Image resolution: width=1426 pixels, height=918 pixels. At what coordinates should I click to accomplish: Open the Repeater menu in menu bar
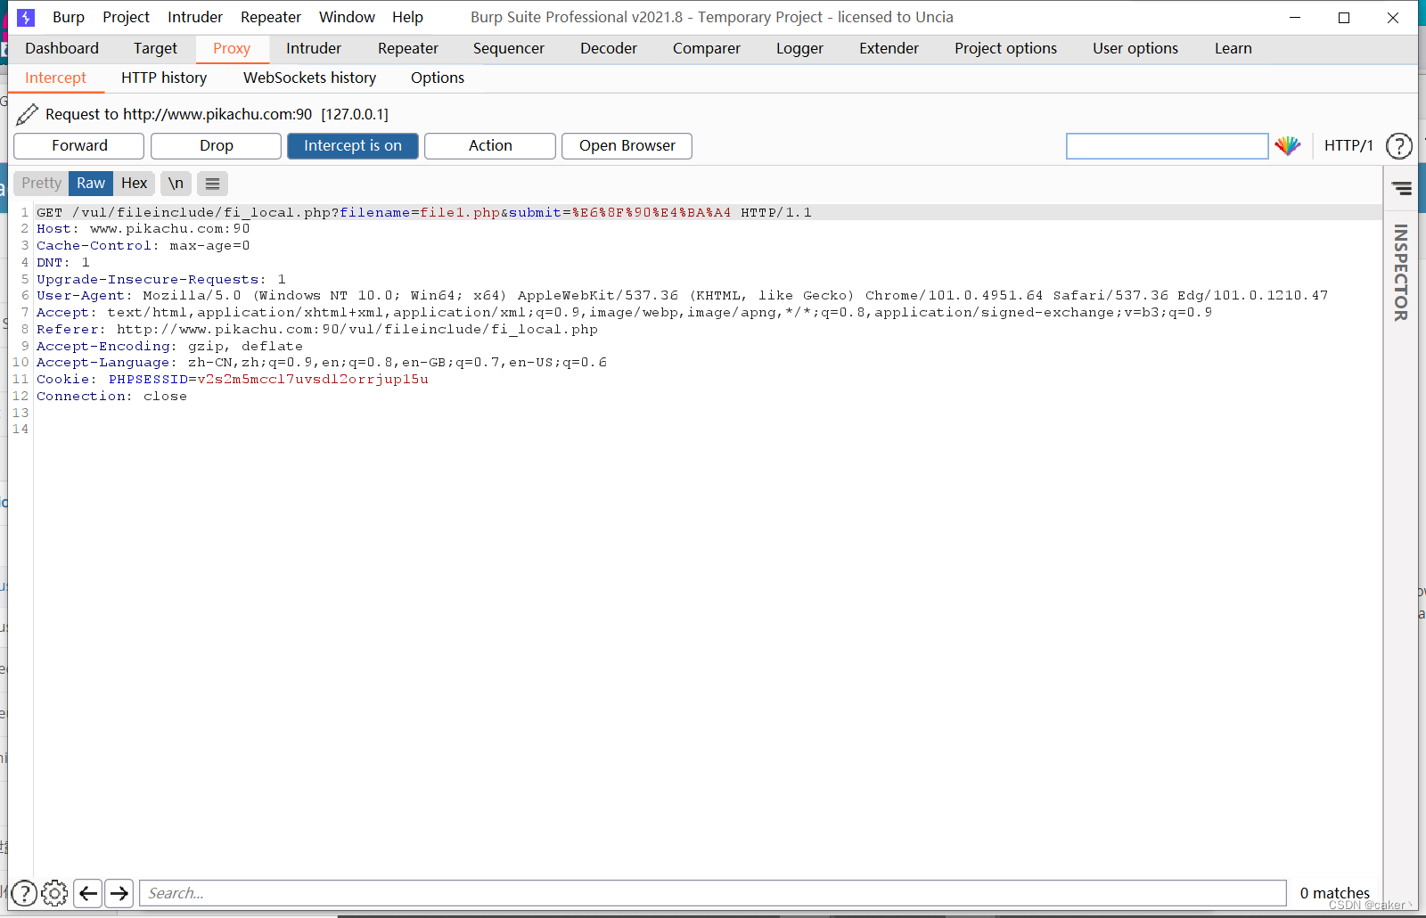pyautogui.click(x=271, y=17)
